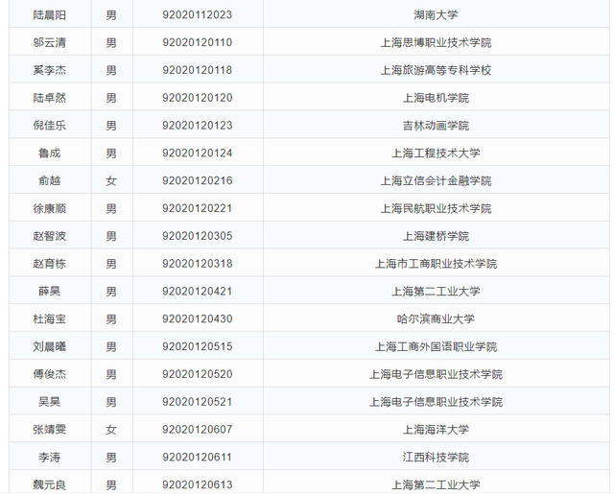
Task: Select '上海第二工业大学' in 薛昊's row
Action: tap(436, 291)
